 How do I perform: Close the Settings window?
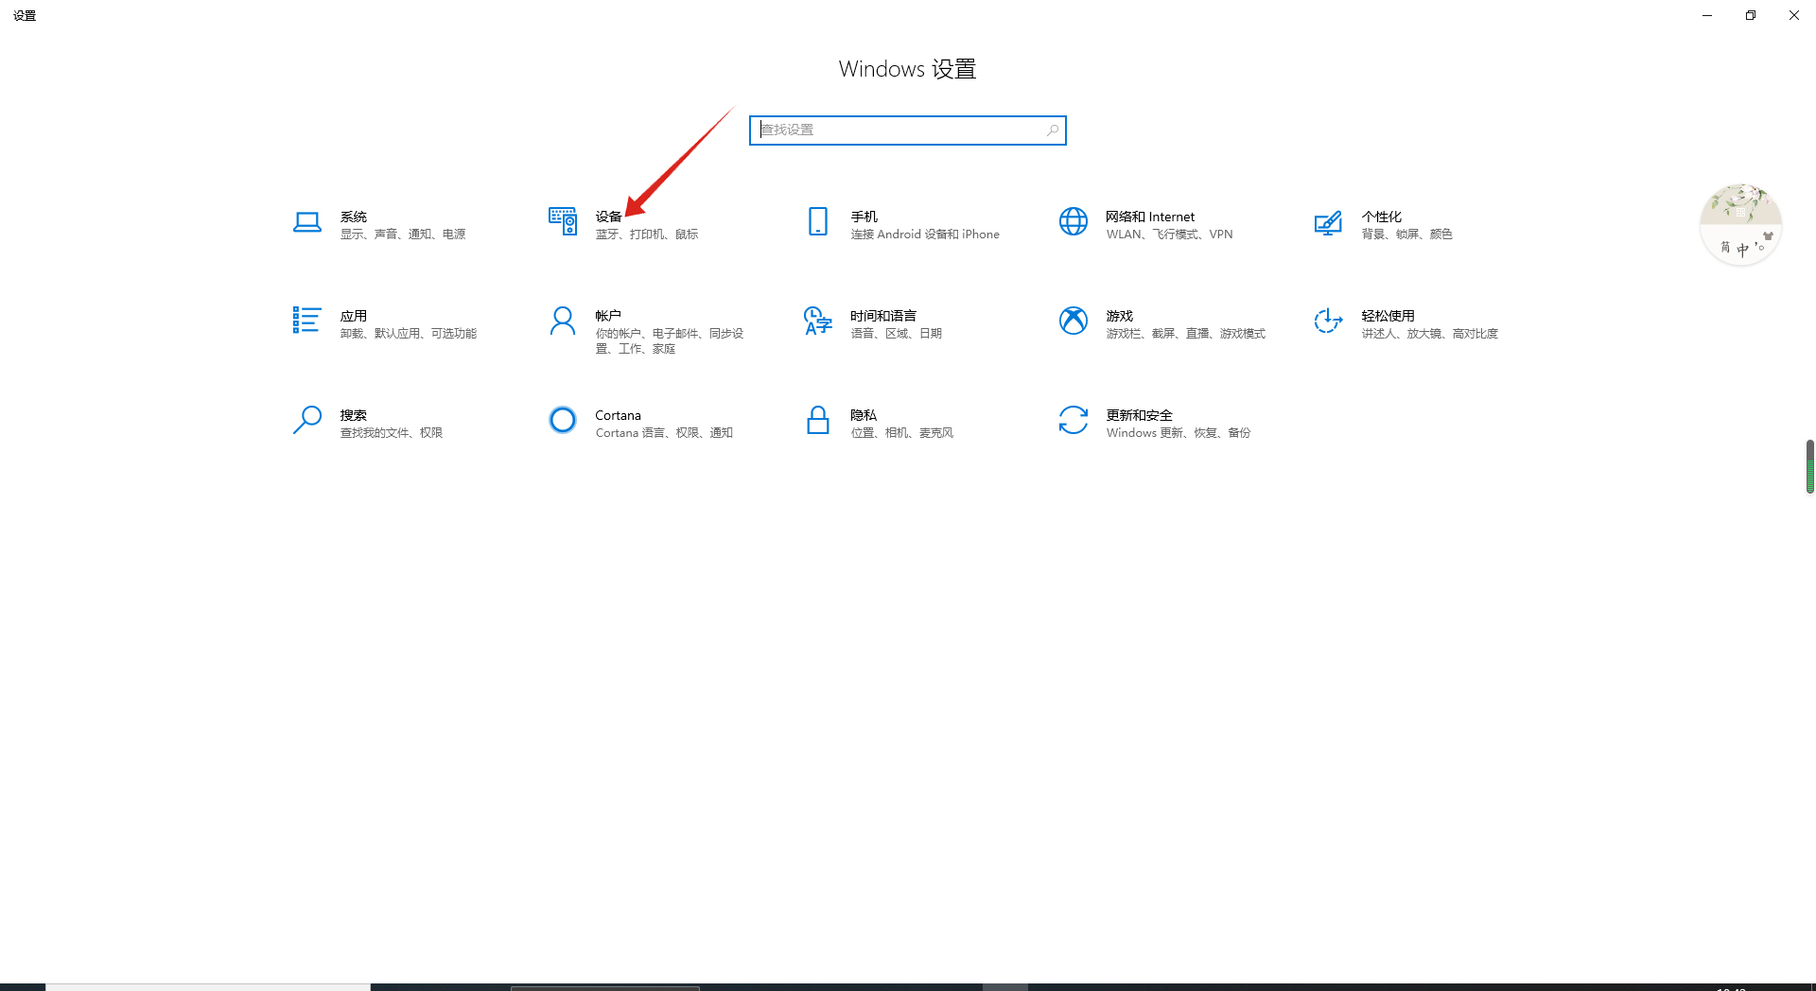point(1794,15)
